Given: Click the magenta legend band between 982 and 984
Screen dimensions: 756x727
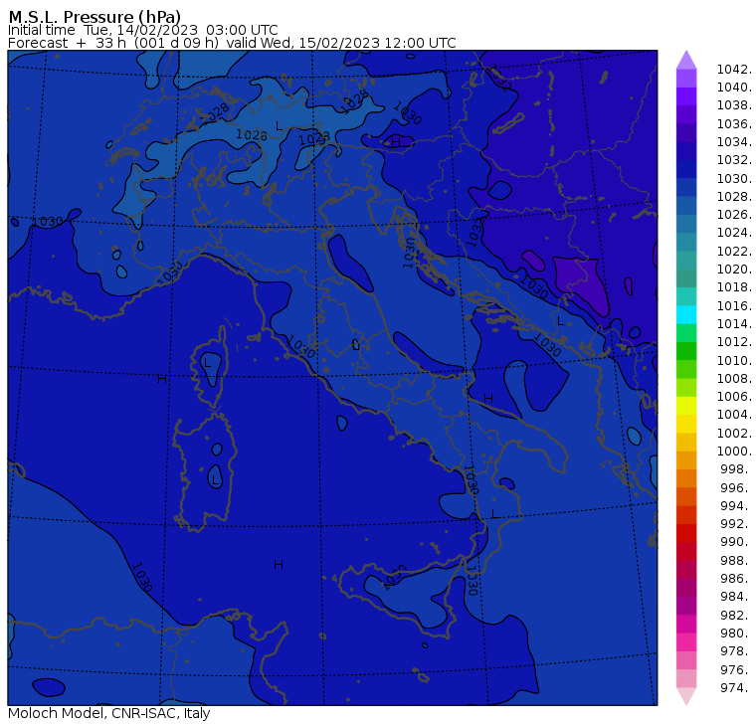Looking at the screenshot, I should point(686,606).
